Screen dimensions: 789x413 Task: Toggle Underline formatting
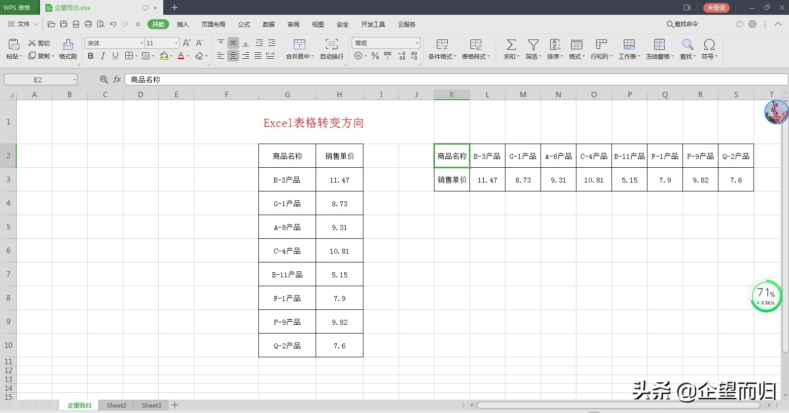pos(115,56)
